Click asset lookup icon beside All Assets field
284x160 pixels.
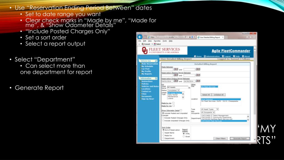coord(189,87)
